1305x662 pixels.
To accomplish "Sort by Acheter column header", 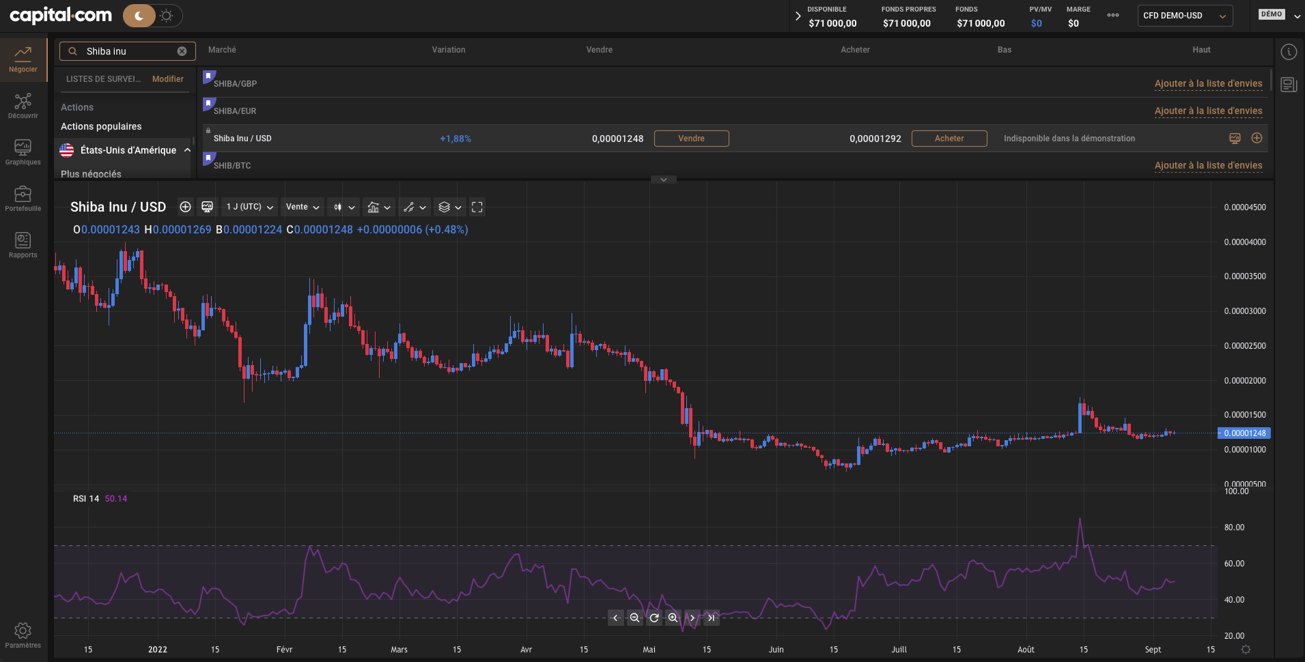I will coord(855,50).
